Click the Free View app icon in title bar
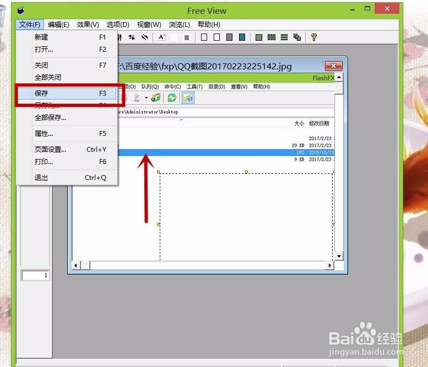This screenshot has height=367, width=428. pyautogui.click(x=21, y=10)
